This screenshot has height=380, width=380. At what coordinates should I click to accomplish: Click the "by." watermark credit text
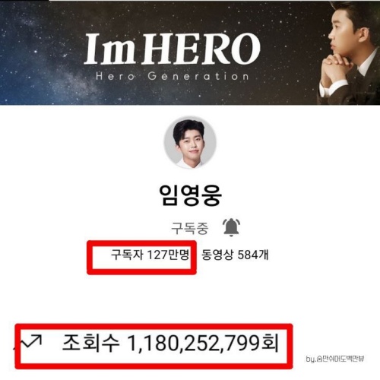point(335,359)
